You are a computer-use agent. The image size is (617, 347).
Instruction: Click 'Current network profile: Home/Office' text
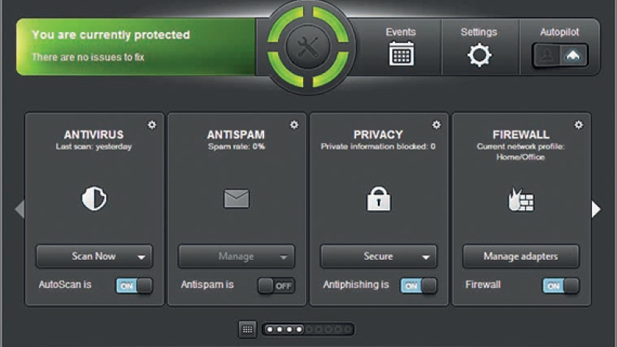tap(521, 152)
